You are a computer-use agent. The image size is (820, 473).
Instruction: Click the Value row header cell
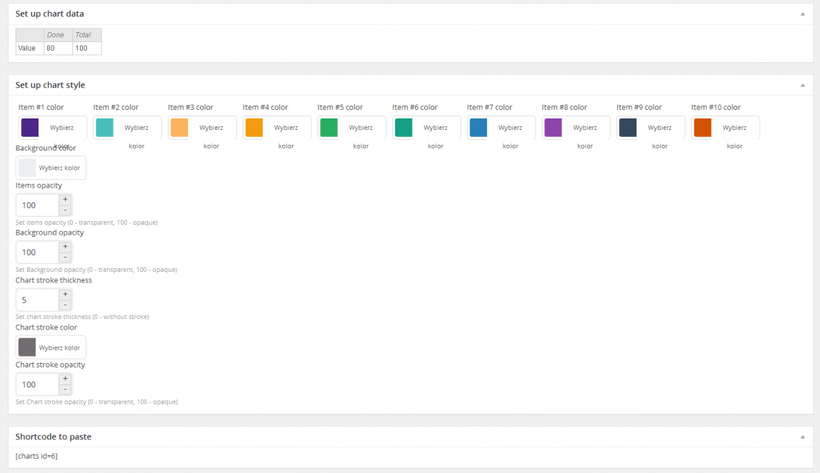(30, 48)
